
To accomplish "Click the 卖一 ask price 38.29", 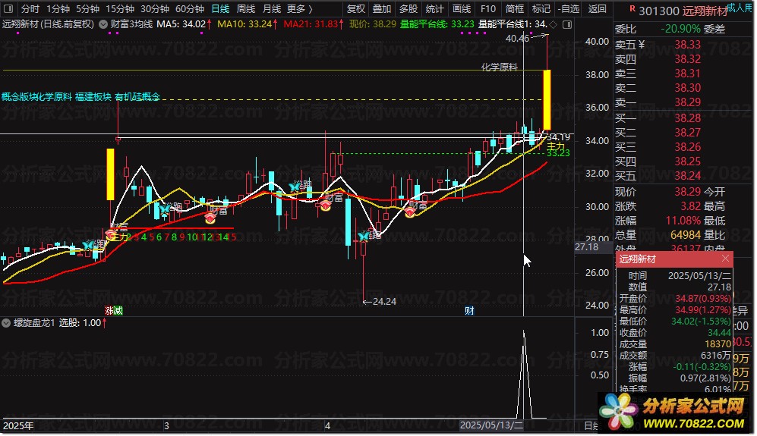I will point(687,102).
